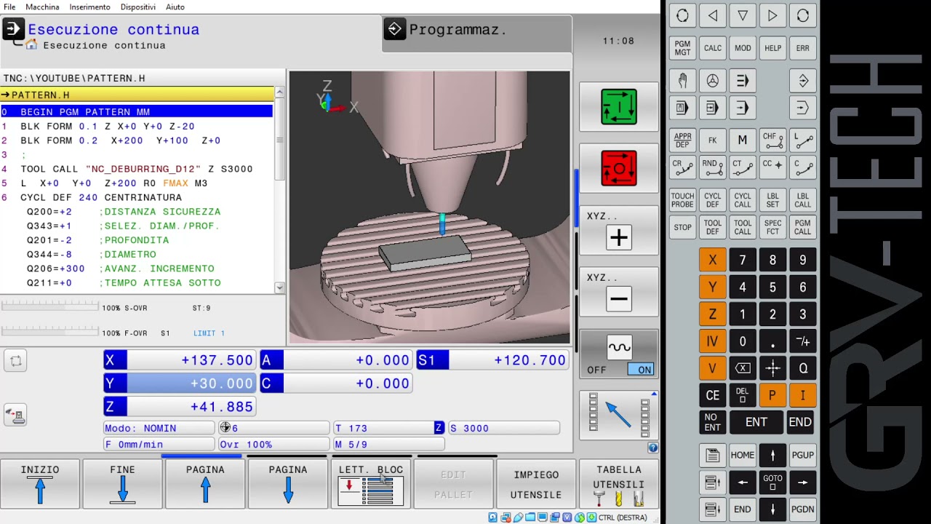Click the ERR error key
Screen dimensions: 931x524
click(803, 48)
